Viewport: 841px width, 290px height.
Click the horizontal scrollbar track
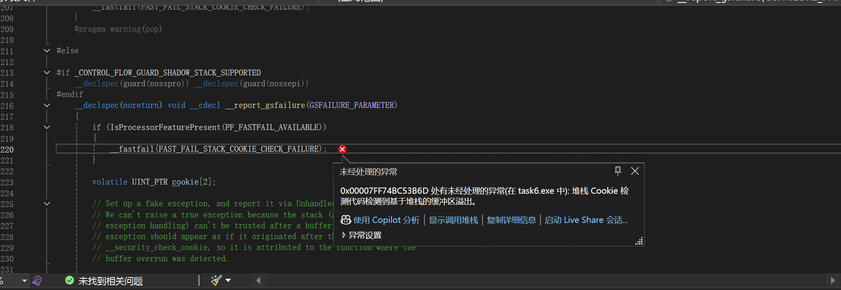[545, 280]
